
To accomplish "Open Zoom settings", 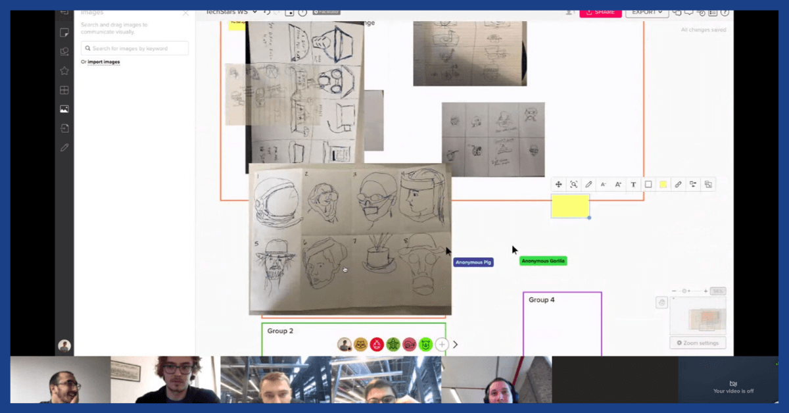I will [x=698, y=343].
